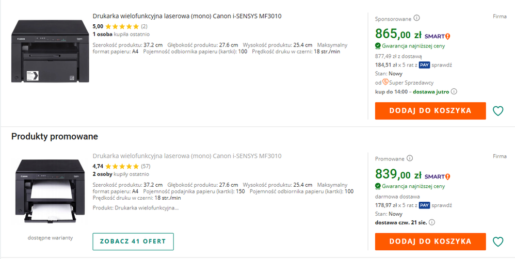
Task: Open second Canon i-SENSYS MF3010 listing title
Action: 187,156
